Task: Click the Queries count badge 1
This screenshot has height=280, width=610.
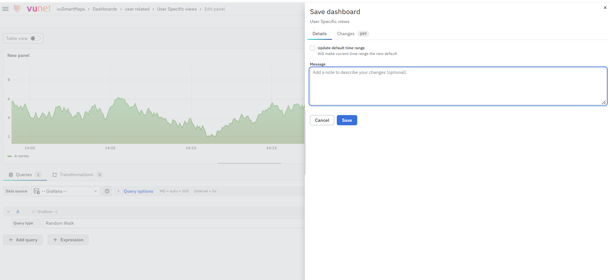Action: click(38, 175)
